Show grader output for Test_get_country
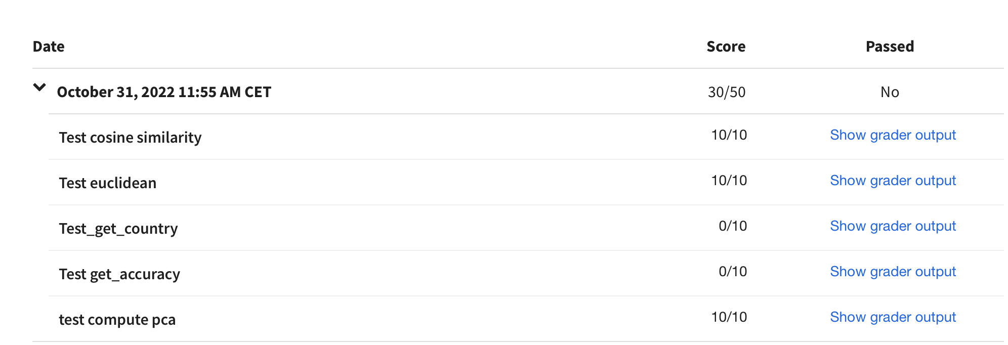 point(893,226)
